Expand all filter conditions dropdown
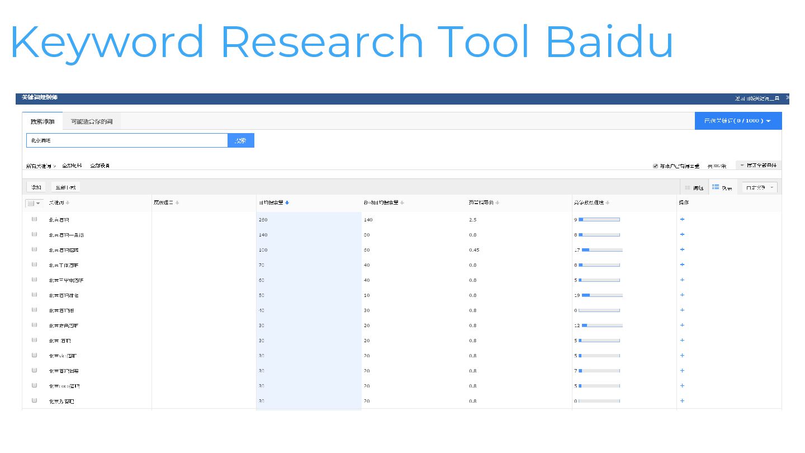This screenshot has width=805, height=453. pyautogui.click(x=759, y=166)
